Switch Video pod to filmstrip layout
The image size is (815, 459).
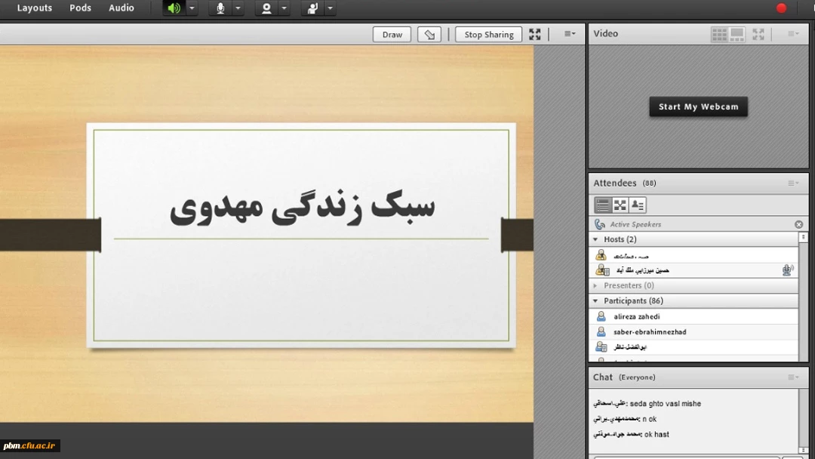pyautogui.click(x=737, y=34)
